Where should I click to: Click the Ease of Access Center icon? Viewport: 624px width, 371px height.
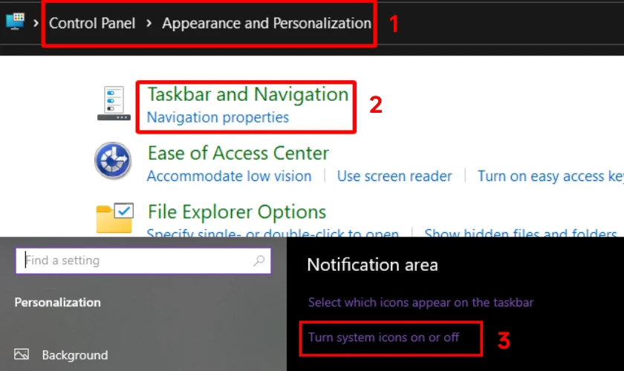pyautogui.click(x=113, y=161)
